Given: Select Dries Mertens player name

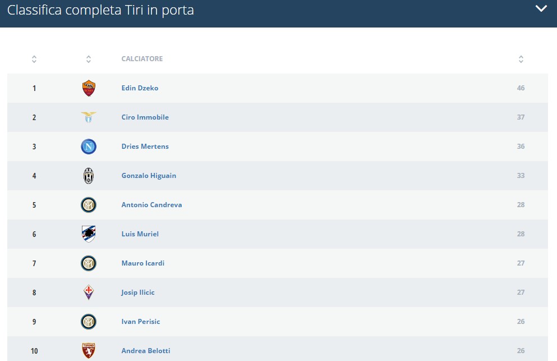Looking at the screenshot, I should (145, 147).
